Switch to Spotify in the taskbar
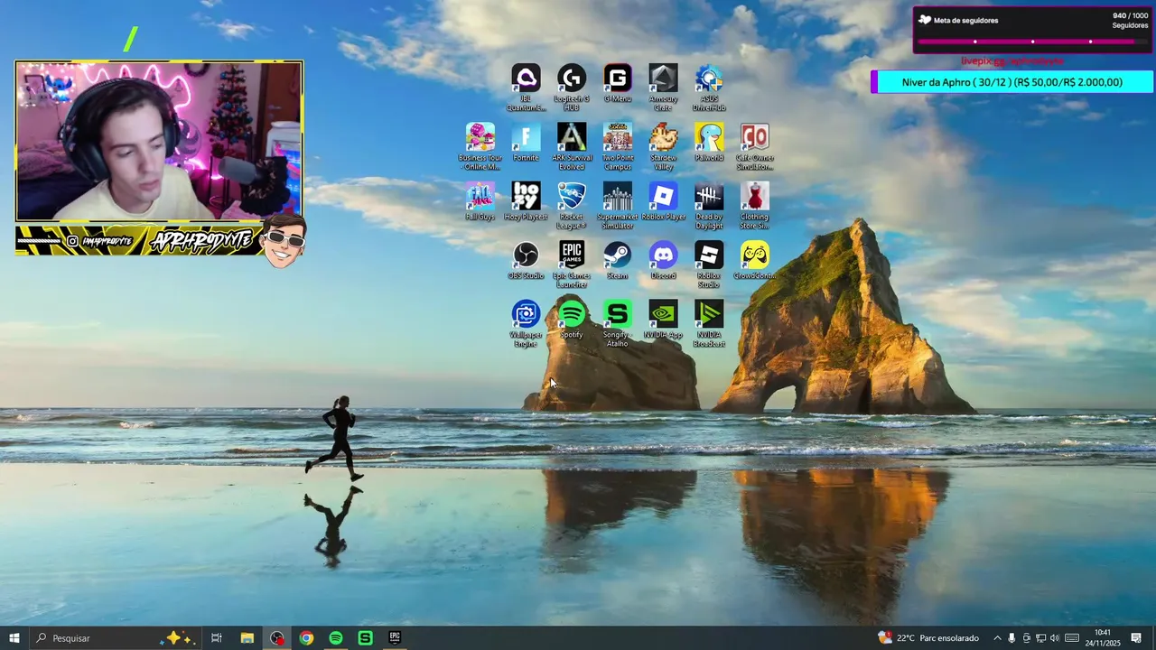Screen dimensions: 1156x650 336,638
